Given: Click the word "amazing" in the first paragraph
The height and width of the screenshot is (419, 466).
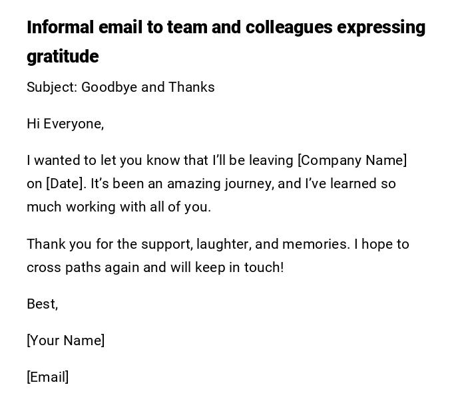Looking at the screenshot, I should point(193,184).
